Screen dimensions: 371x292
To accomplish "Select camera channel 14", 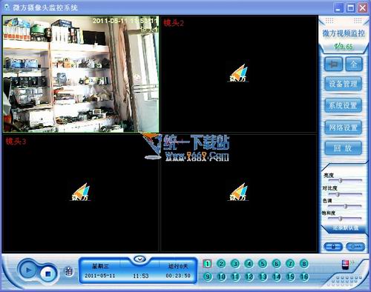I will [277, 276].
